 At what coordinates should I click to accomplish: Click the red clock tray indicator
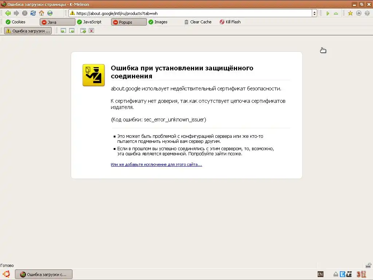click(361, 274)
